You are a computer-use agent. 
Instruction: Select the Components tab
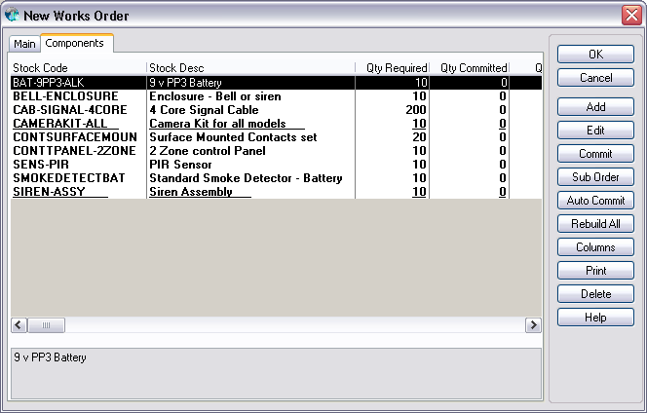[x=77, y=43]
